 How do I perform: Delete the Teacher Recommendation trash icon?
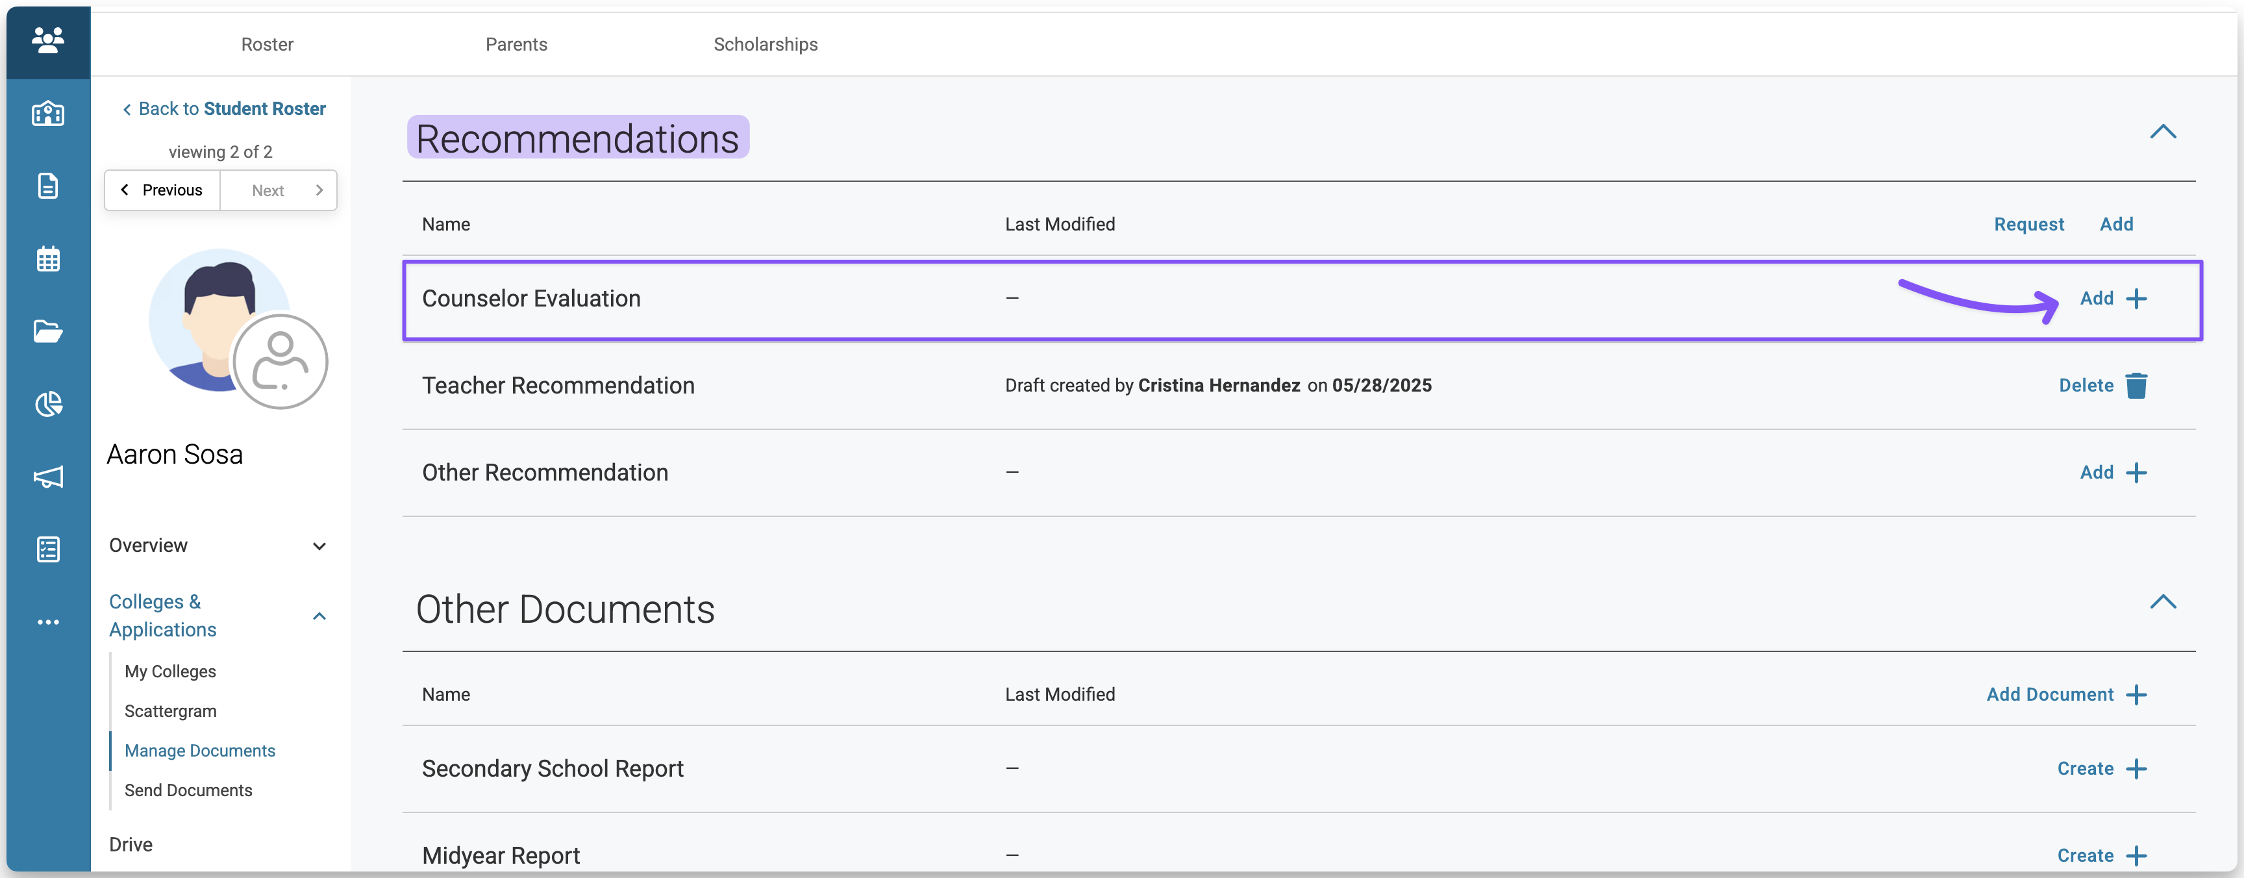coord(2136,385)
